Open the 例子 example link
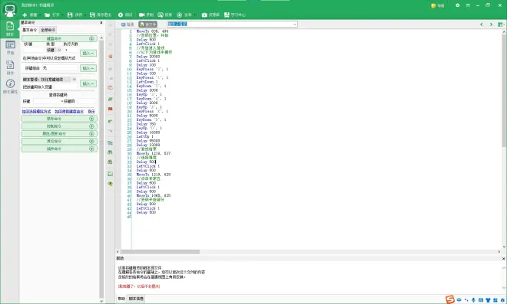 tap(91, 111)
